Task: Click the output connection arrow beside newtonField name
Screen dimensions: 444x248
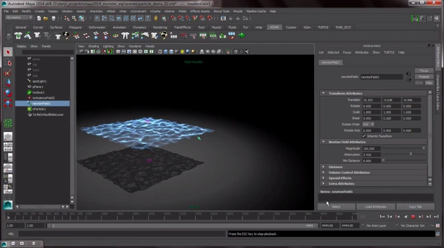Action: [x=409, y=80]
